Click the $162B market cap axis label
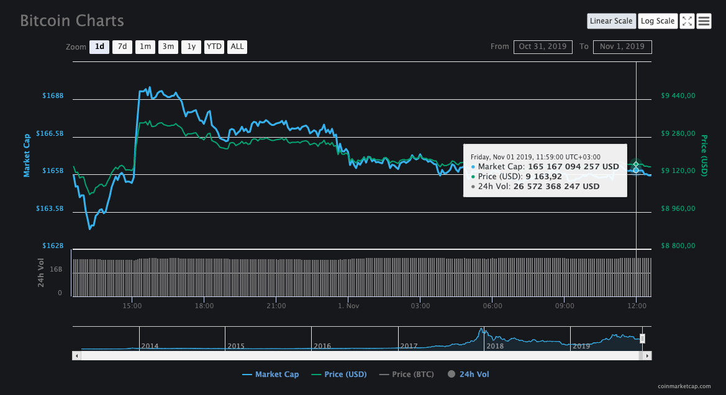 point(53,246)
